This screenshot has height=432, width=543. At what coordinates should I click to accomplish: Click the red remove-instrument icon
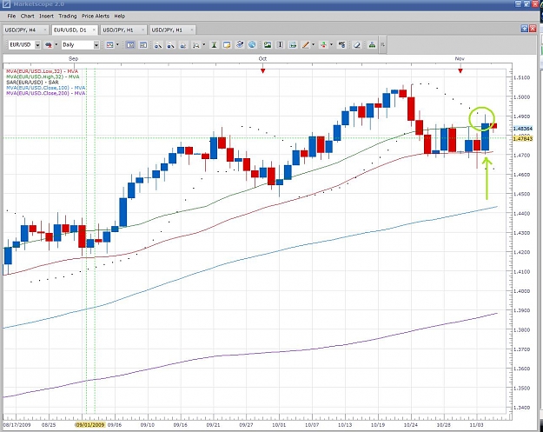[x=49, y=44]
